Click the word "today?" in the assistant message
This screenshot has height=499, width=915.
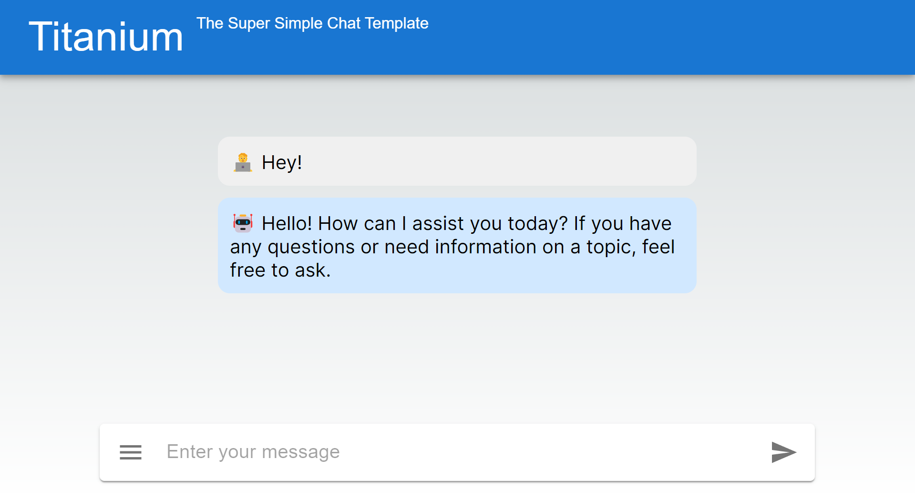tap(537, 223)
